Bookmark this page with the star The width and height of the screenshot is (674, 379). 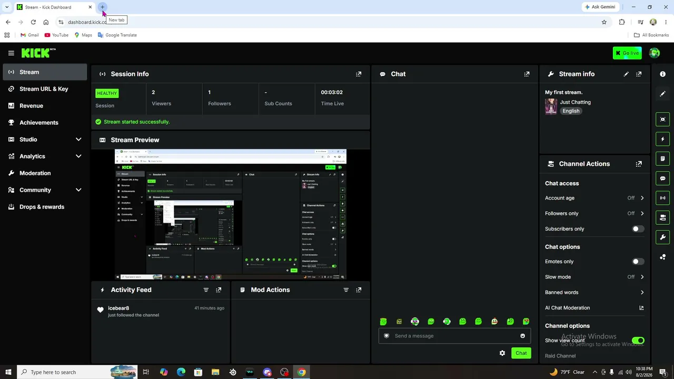pyautogui.click(x=604, y=22)
